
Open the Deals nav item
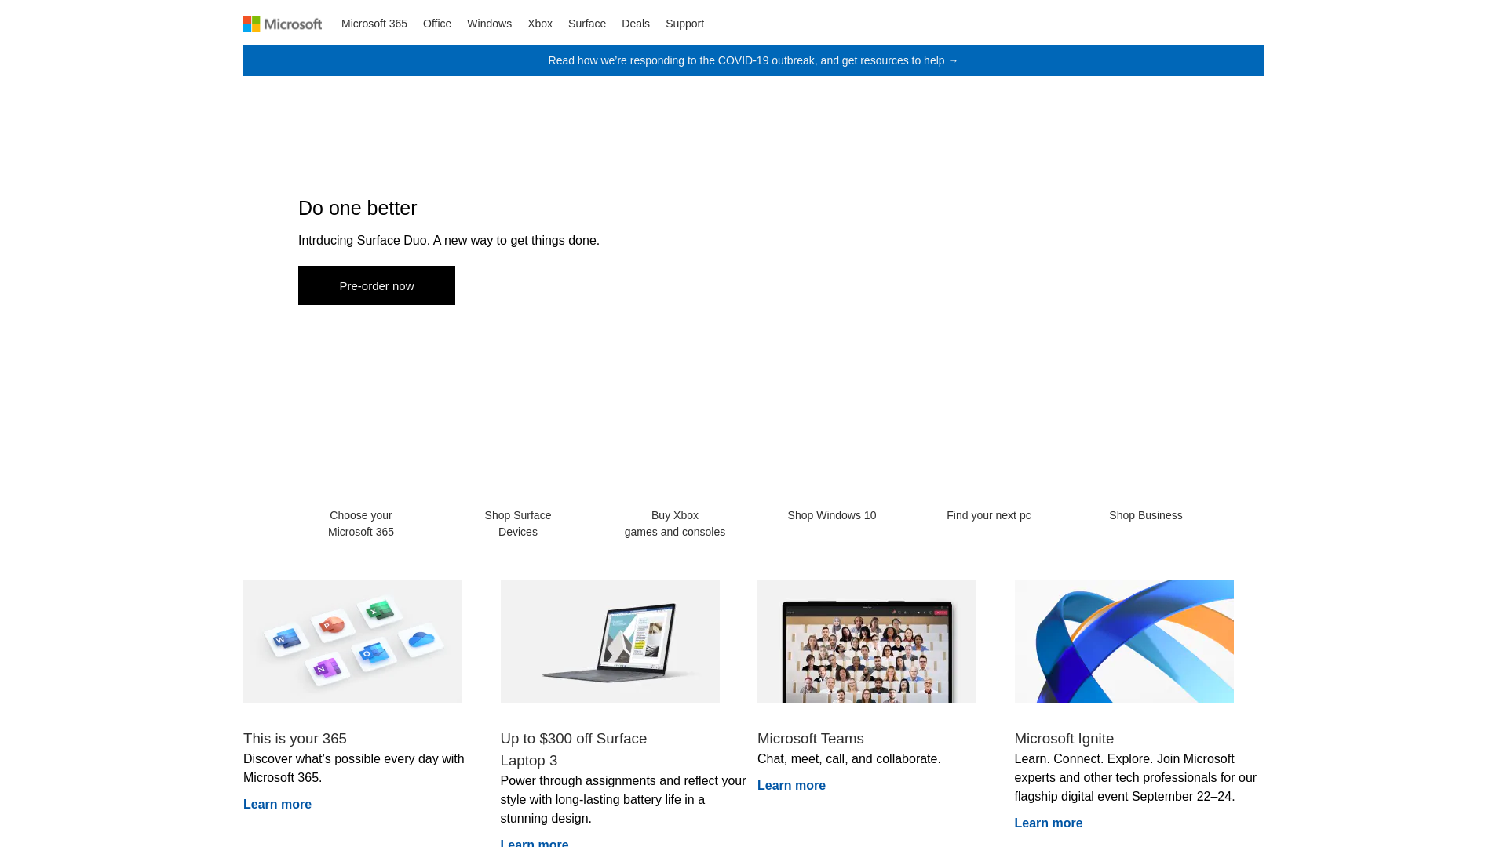[x=636, y=24]
